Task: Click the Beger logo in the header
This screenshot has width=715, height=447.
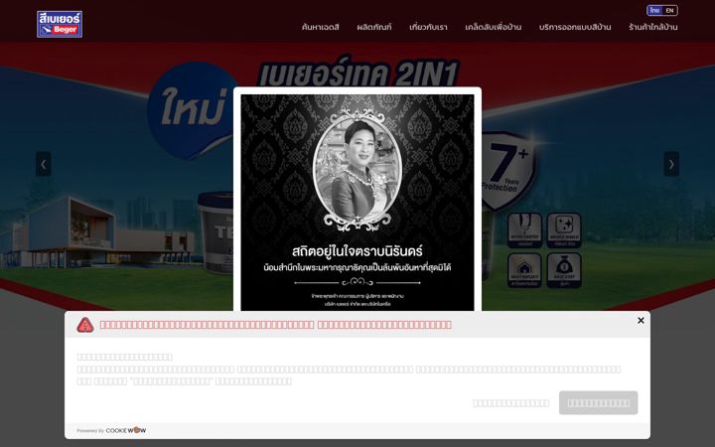Action: (x=60, y=24)
